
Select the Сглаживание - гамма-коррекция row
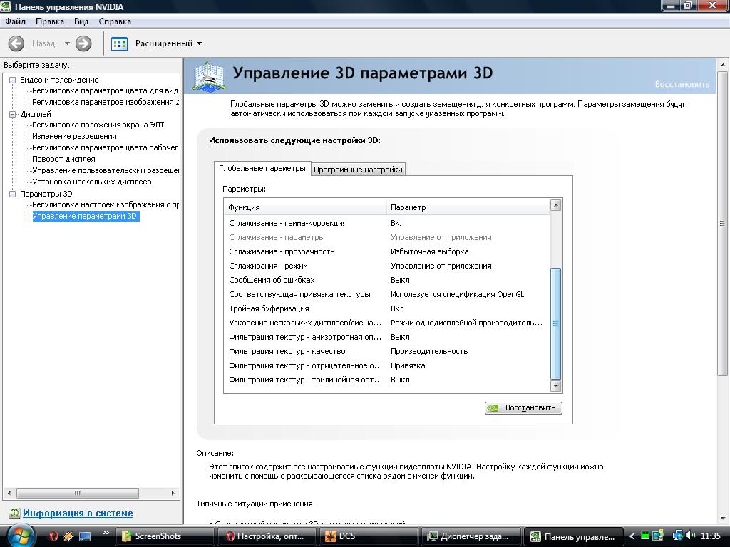387,223
